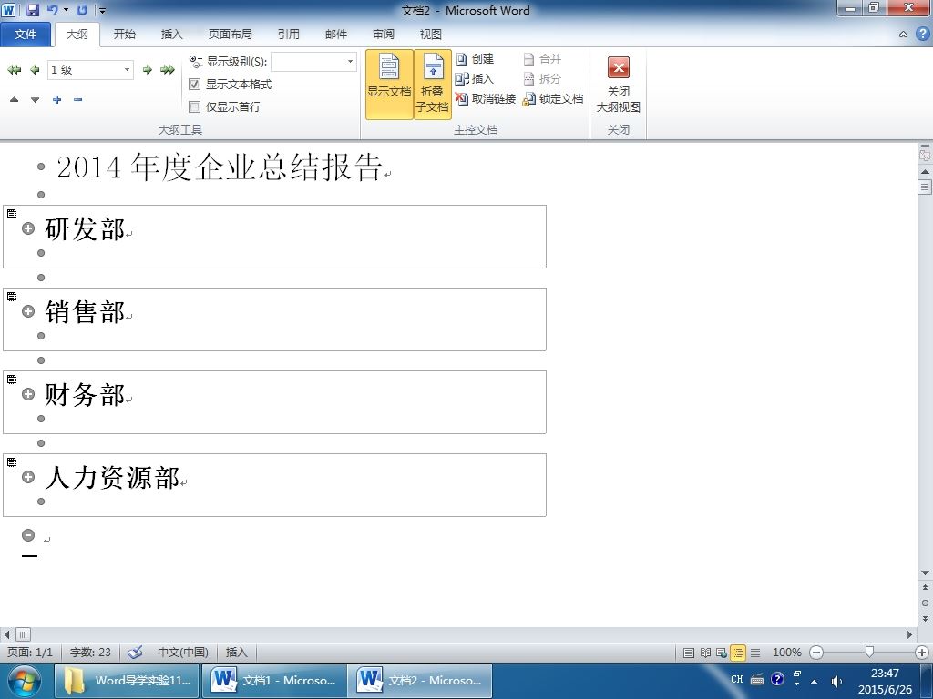933x699 pixels.
Task: Switch to 开始 ribbon tab
Action: pyautogui.click(x=124, y=35)
